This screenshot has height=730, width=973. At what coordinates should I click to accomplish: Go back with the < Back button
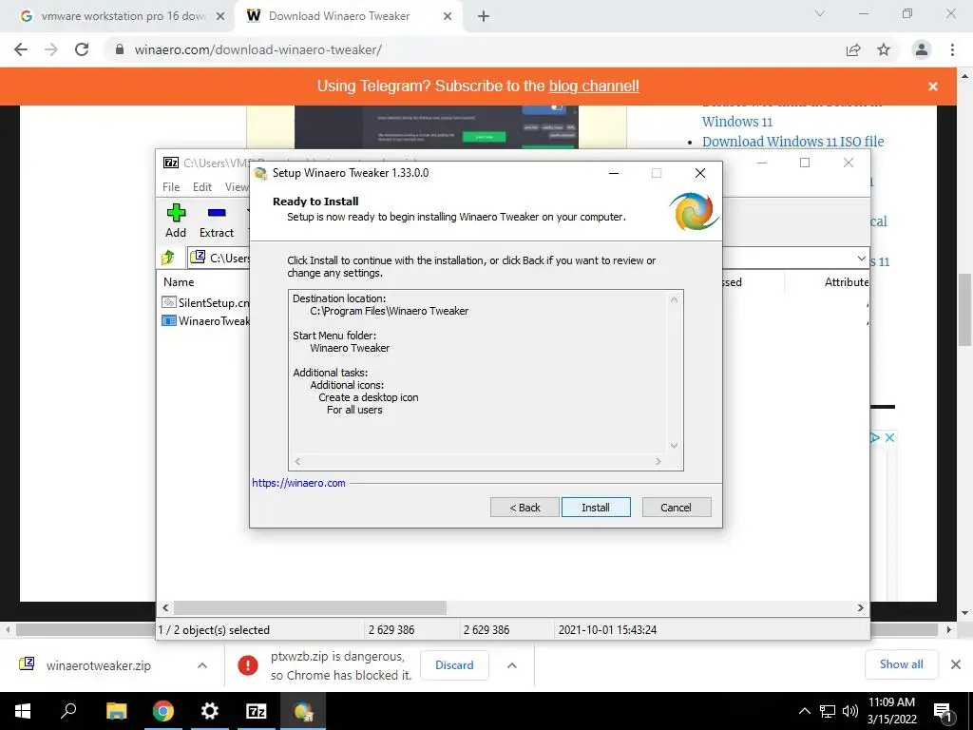[525, 508]
